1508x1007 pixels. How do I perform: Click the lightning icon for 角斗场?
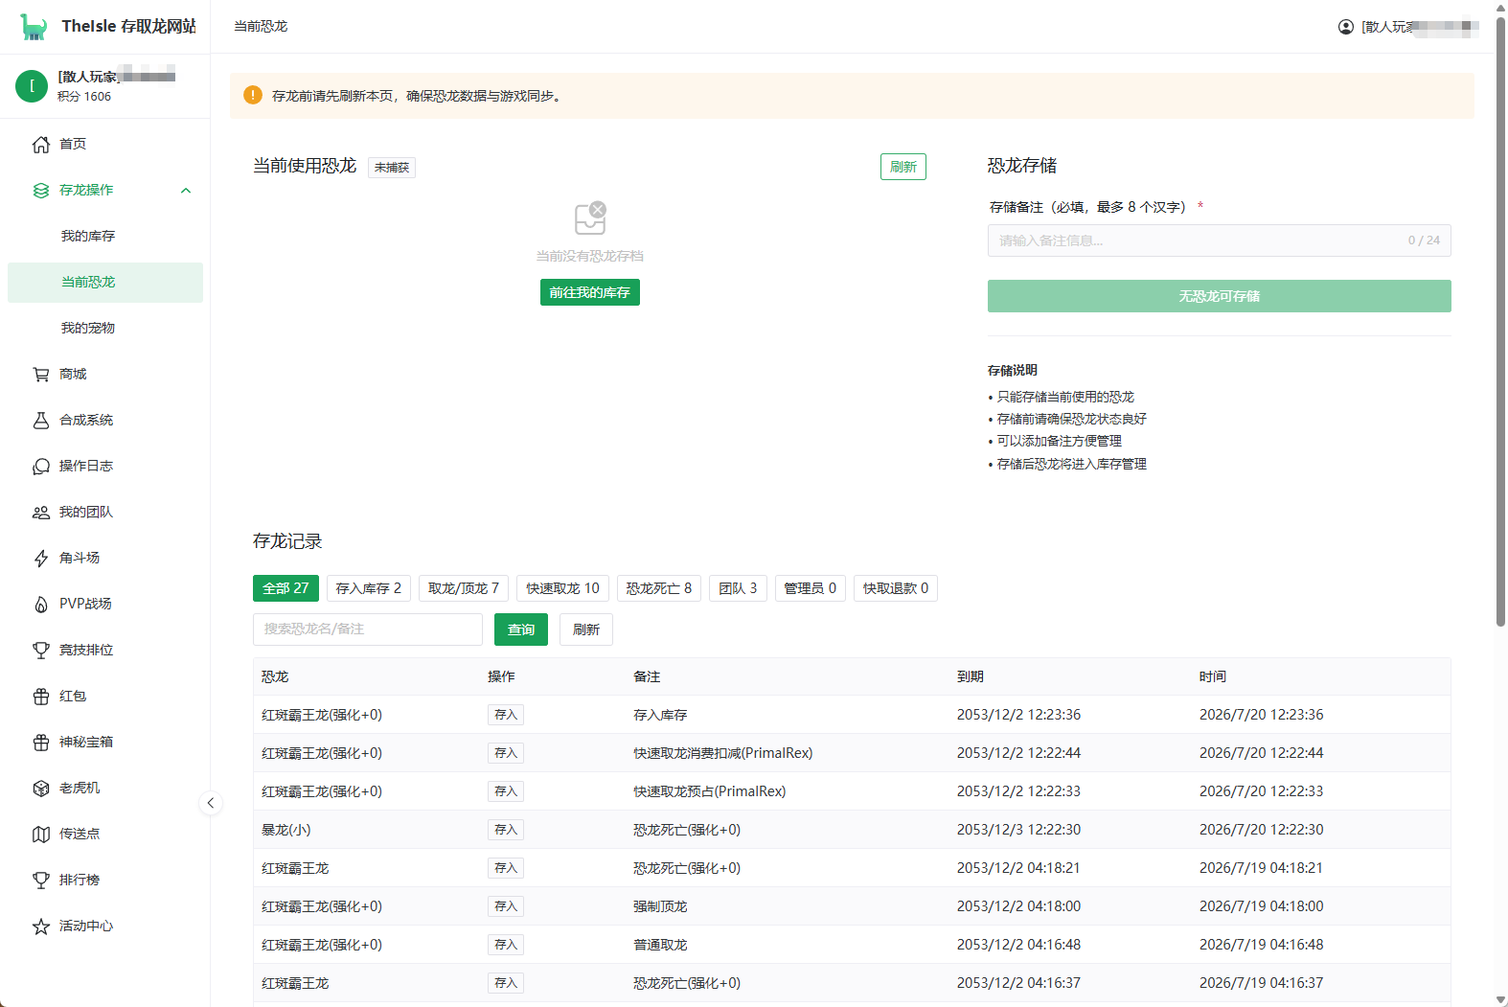pyautogui.click(x=41, y=559)
